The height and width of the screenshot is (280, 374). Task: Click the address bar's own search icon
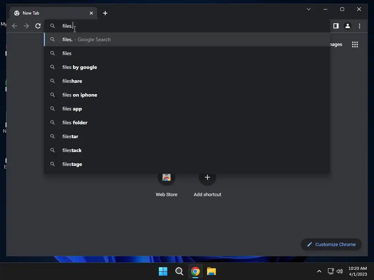(53, 26)
